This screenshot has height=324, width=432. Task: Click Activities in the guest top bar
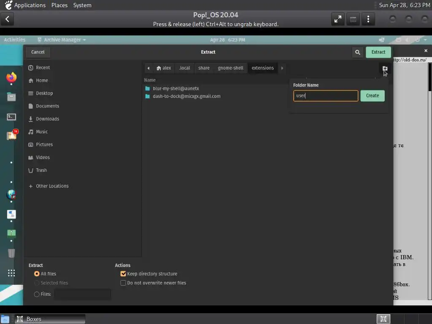pos(14,40)
